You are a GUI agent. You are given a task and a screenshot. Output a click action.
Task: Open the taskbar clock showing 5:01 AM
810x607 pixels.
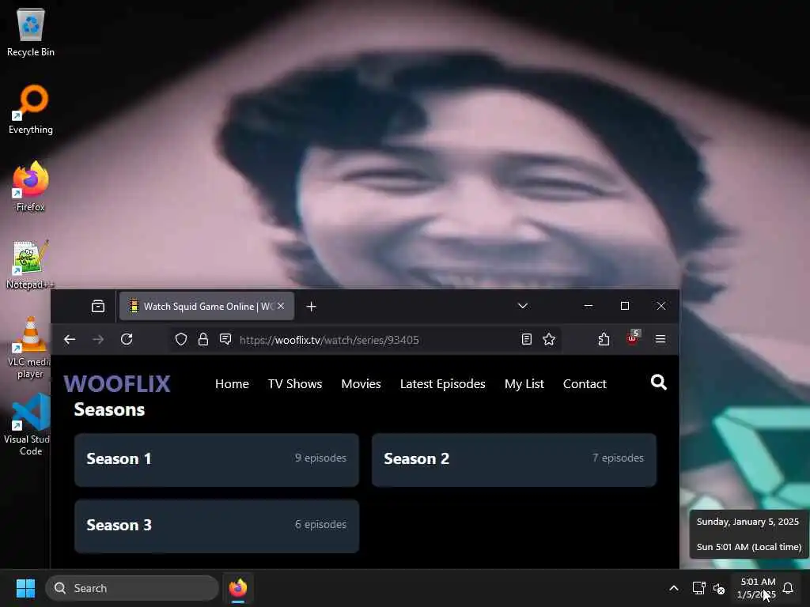coord(757,588)
